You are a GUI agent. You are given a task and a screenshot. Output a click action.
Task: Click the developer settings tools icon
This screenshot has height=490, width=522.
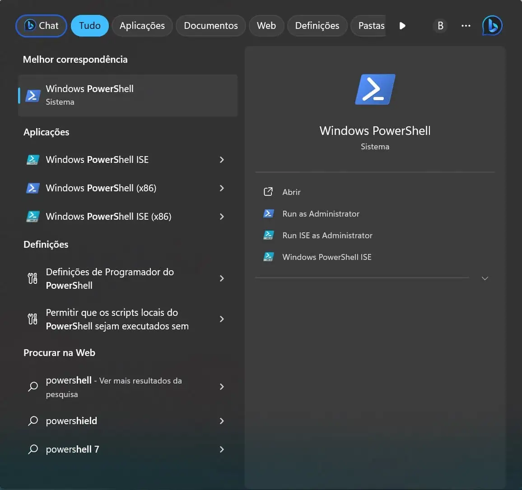[x=33, y=278]
